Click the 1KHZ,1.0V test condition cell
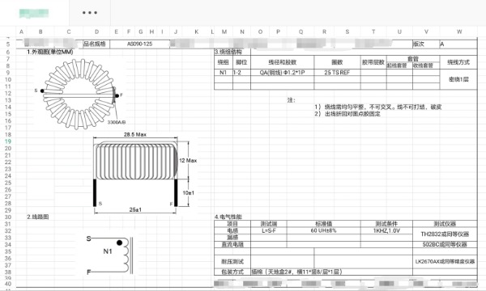Screen dimensions: 486x291 (386, 230)
